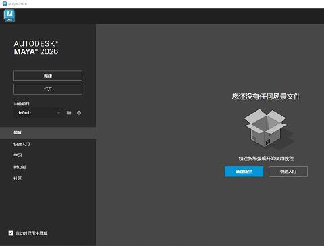Click the 新建 (New) button in sidebar
324x246 pixels.
point(48,76)
